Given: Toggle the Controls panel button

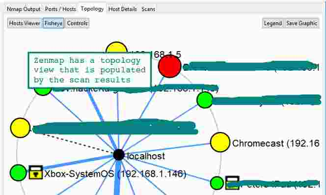Looking at the screenshot, I should pyautogui.click(x=78, y=23).
